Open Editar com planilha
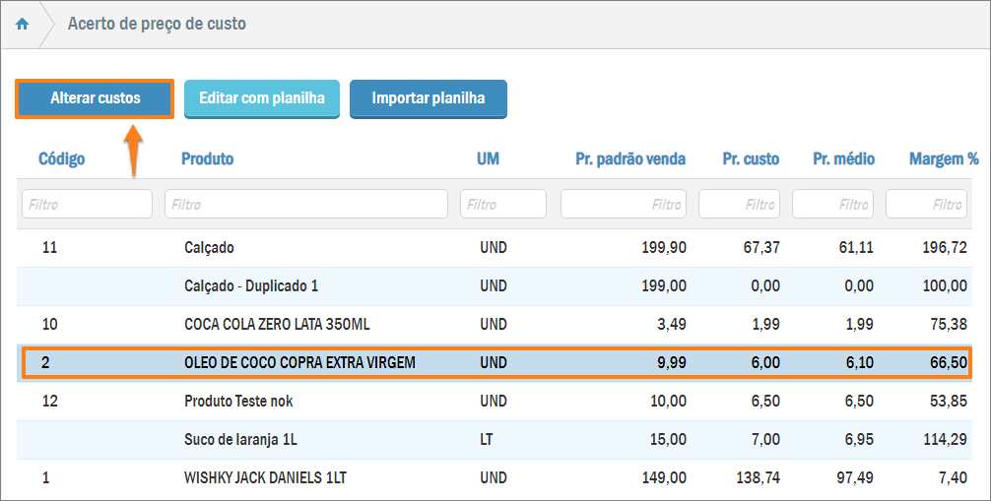The width and height of the screenshot is (991, 501). [261, 98]
